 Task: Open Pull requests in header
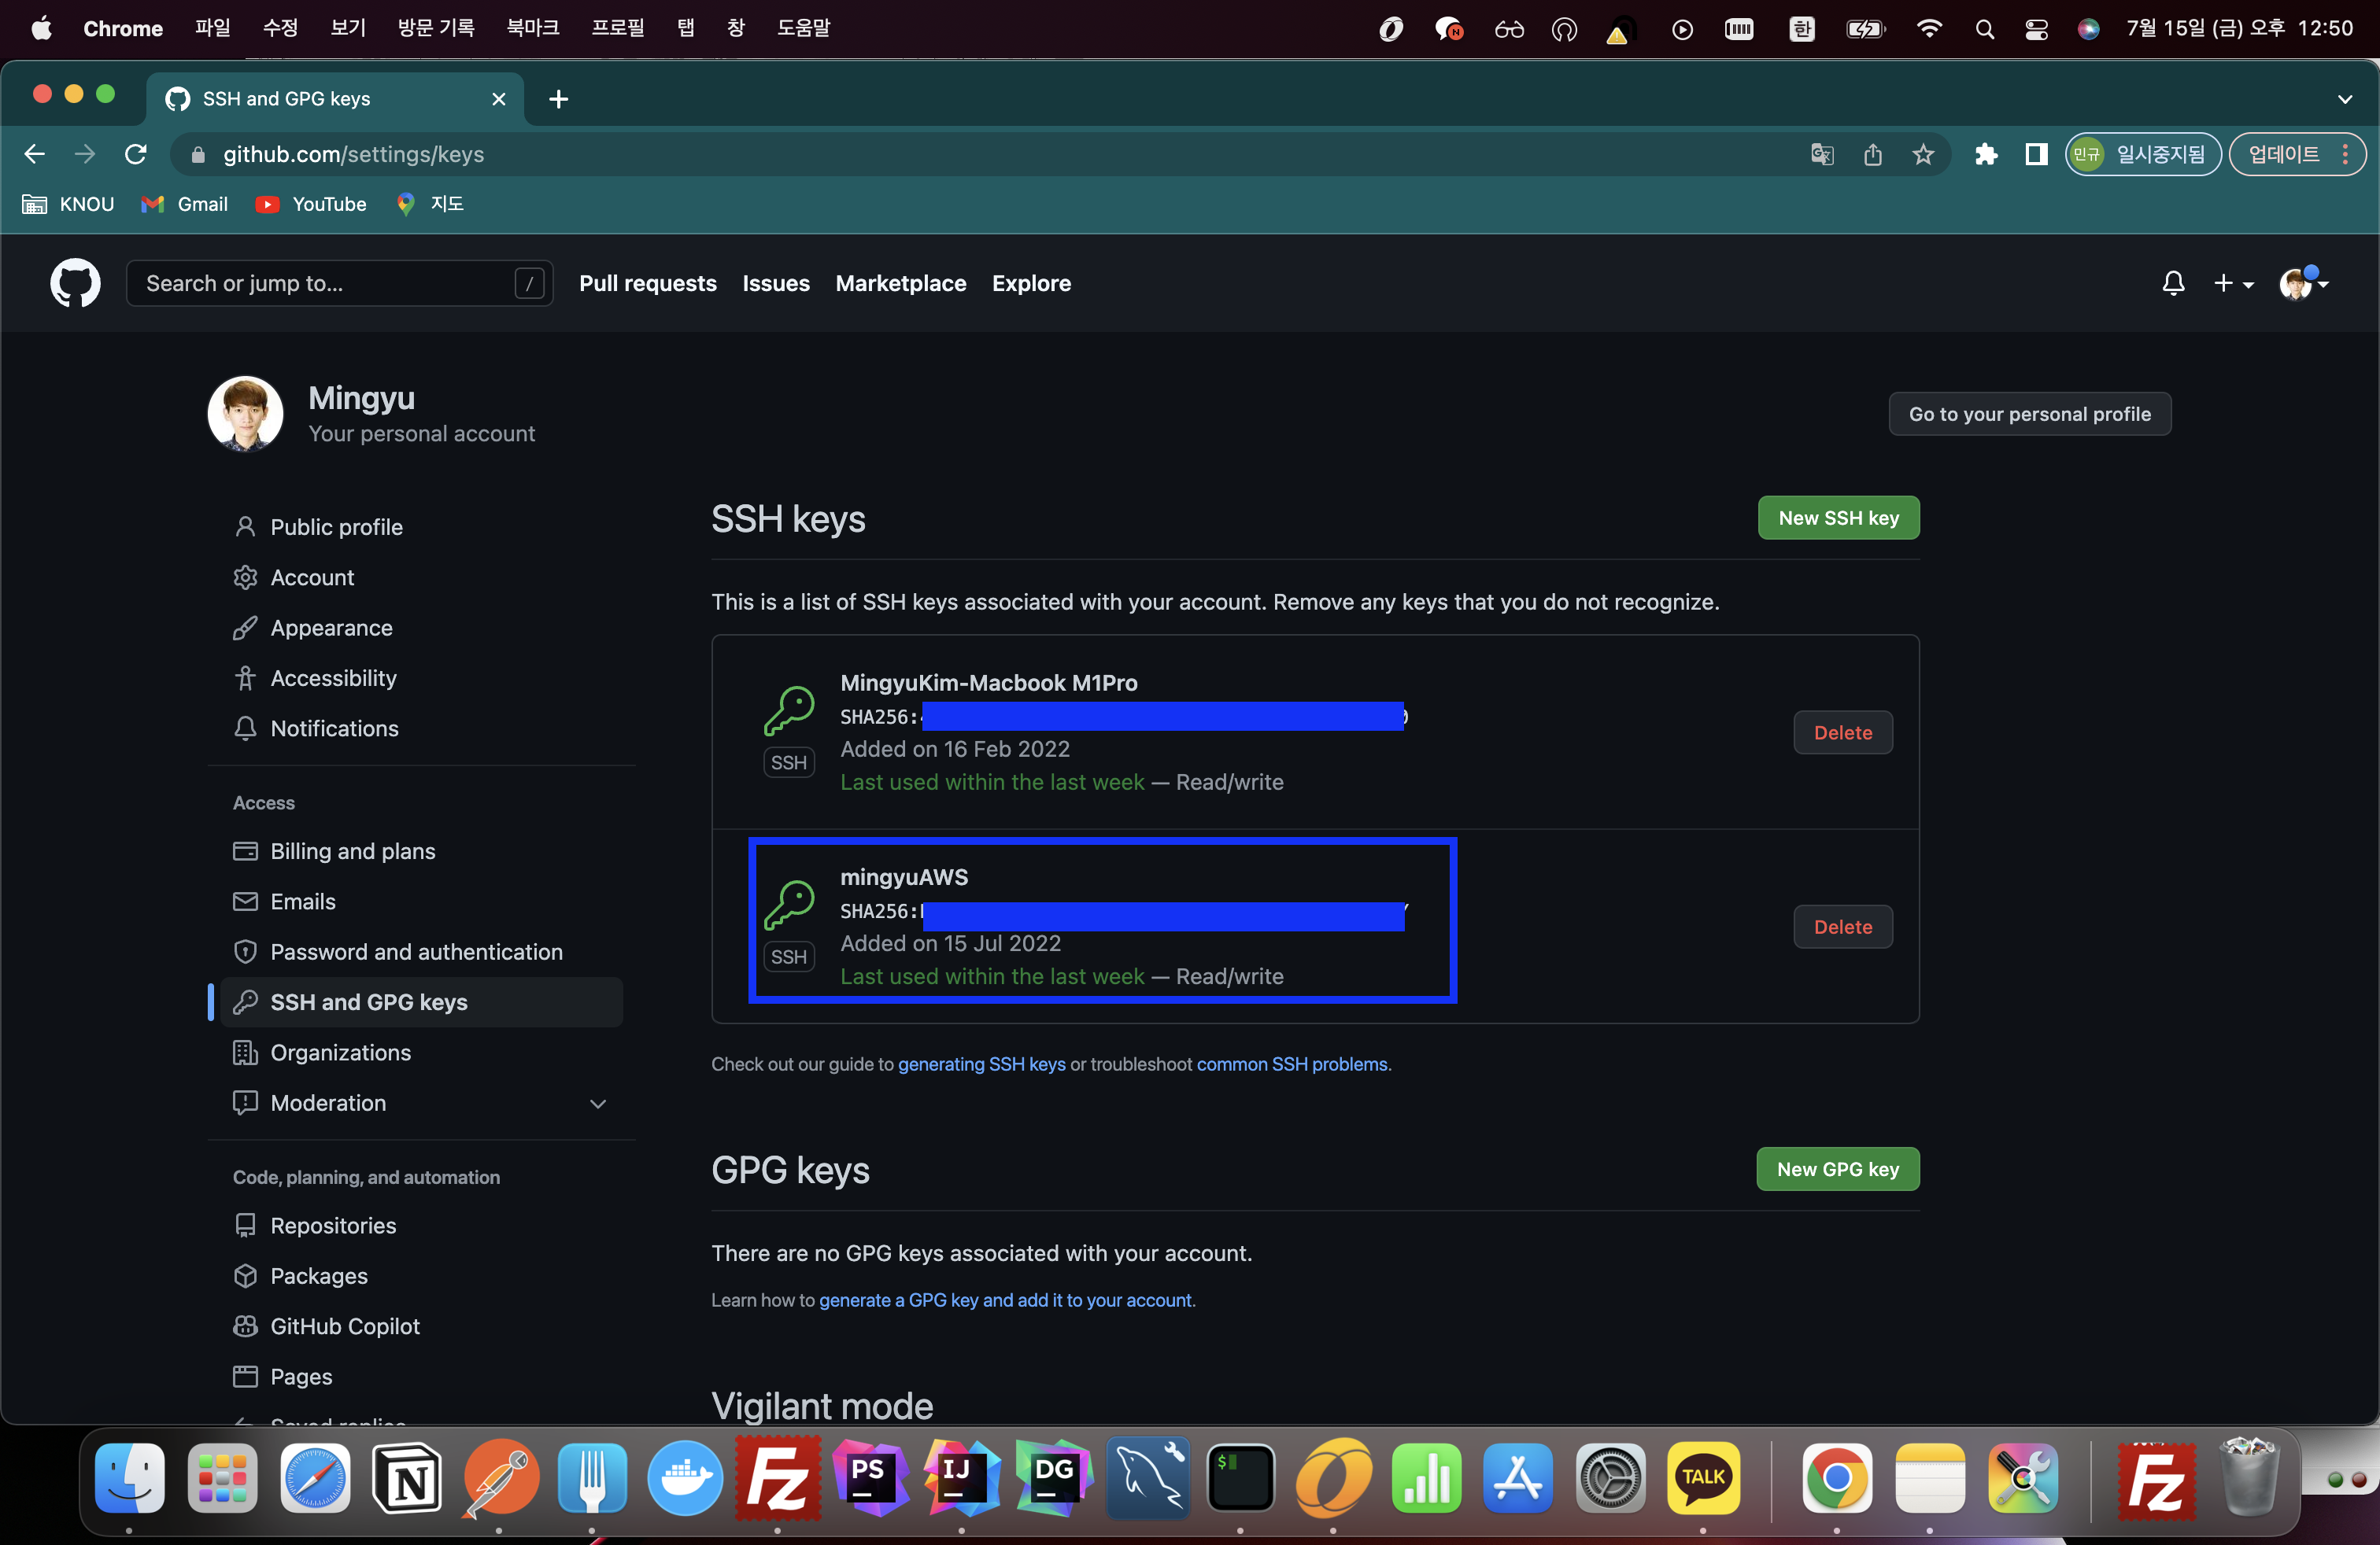pyautogui.click(x=647, y=284)
